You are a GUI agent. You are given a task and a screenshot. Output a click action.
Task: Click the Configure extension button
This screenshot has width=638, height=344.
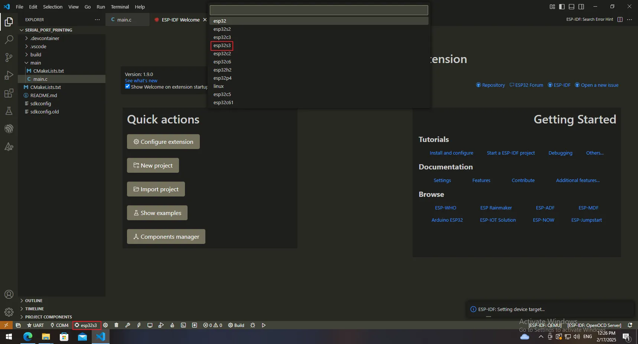coord(163,142)
